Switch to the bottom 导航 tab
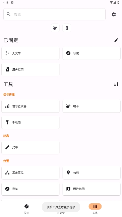This screenshot has width=122, height=217. click(x=26, y=209)
